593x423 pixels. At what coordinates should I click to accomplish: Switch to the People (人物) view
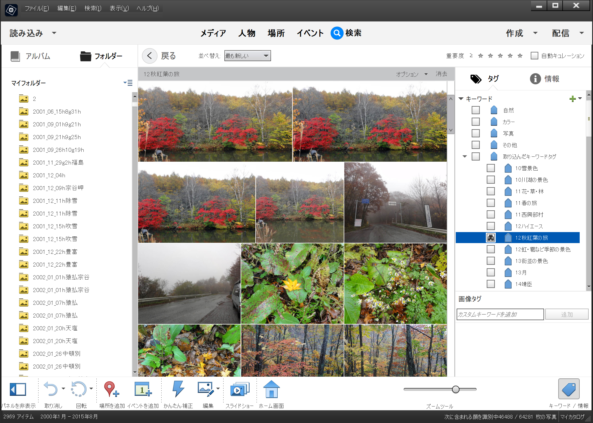(247, 33)
